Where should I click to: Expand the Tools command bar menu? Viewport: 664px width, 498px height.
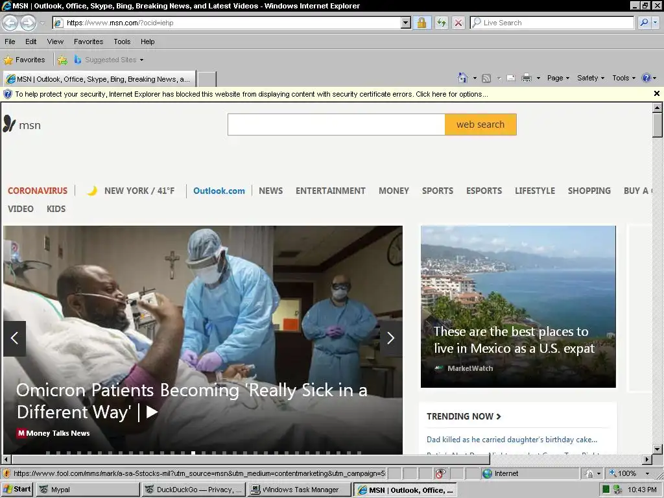624,78
